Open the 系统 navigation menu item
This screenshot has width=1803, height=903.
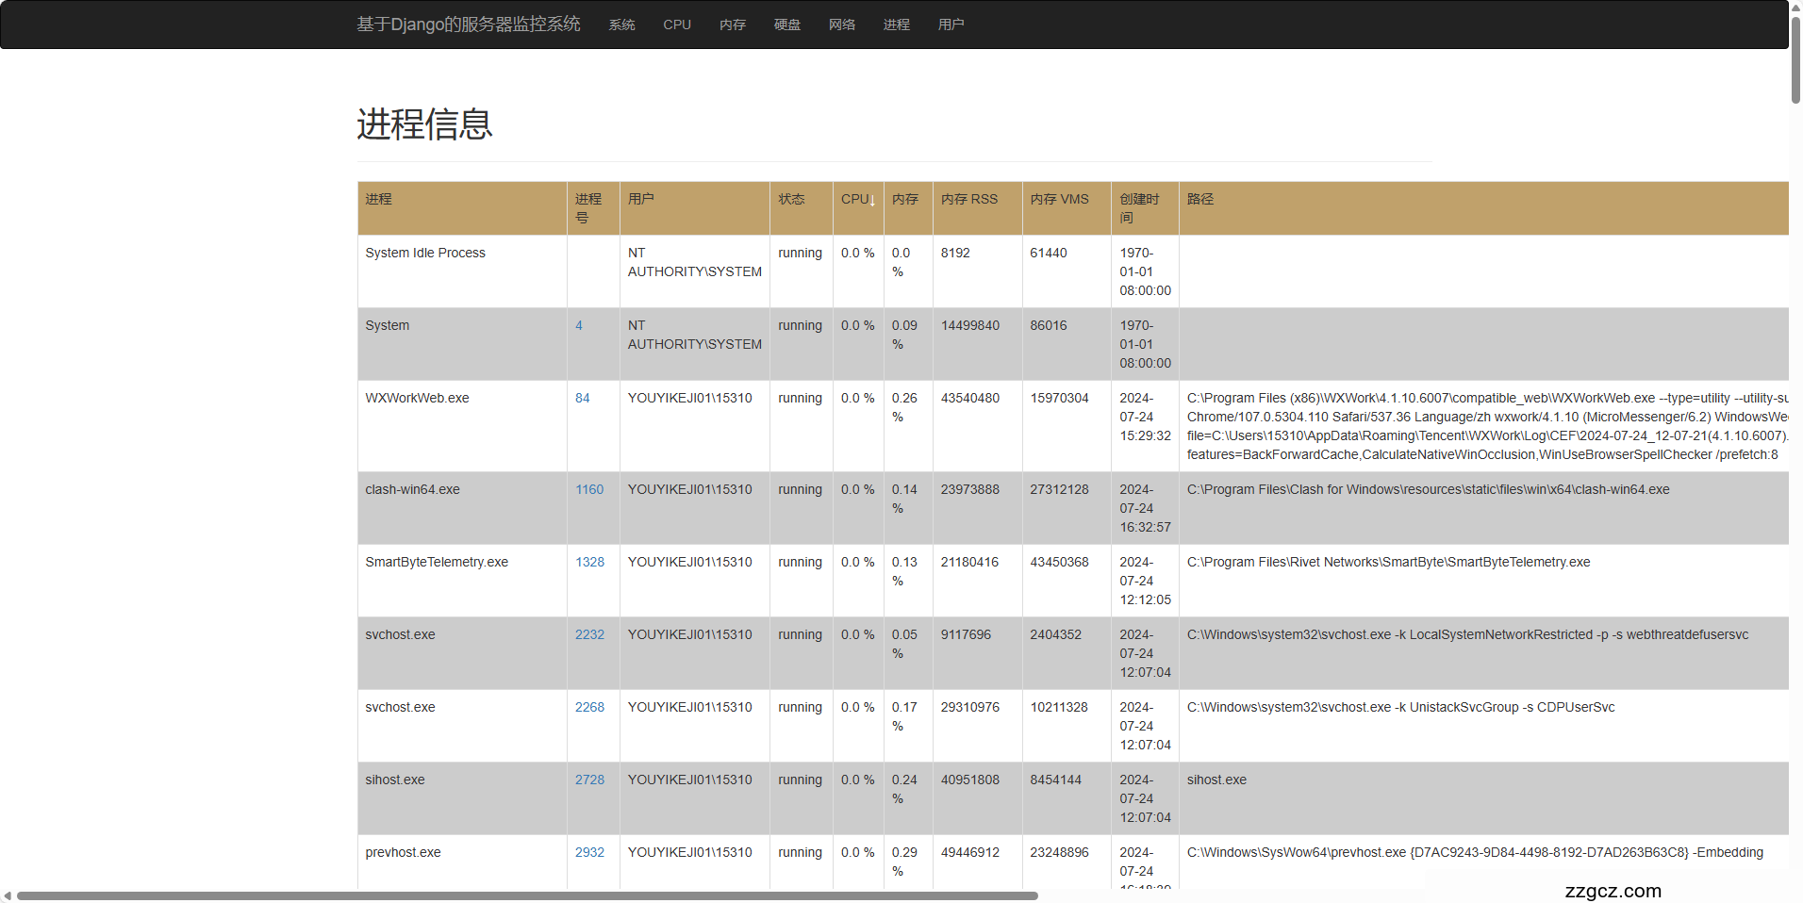pos(621,25)
